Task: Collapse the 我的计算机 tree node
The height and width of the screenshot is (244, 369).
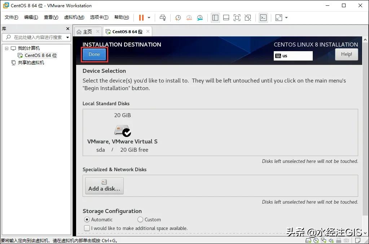Action: coord(6,48)
